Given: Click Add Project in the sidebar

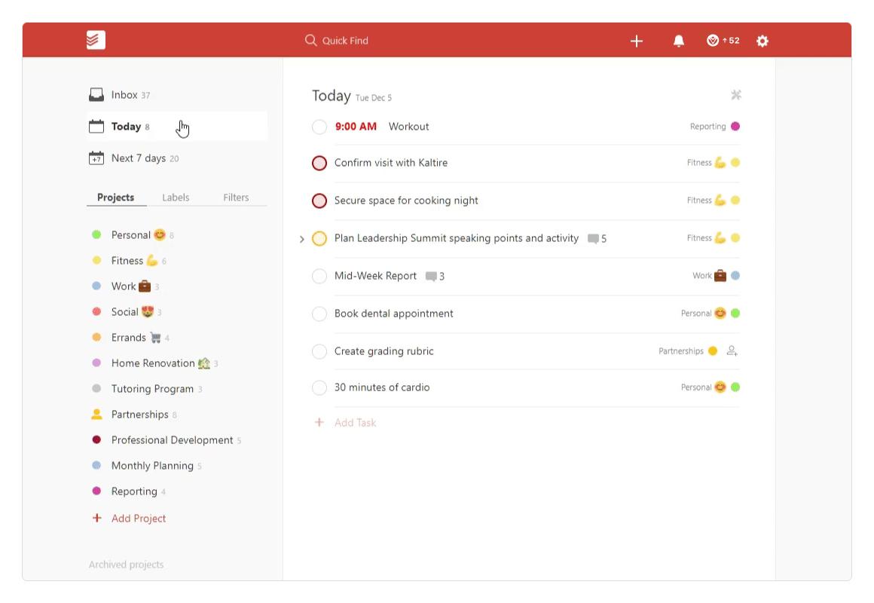Looking at the screenshot, I should (x=138, y=519).
